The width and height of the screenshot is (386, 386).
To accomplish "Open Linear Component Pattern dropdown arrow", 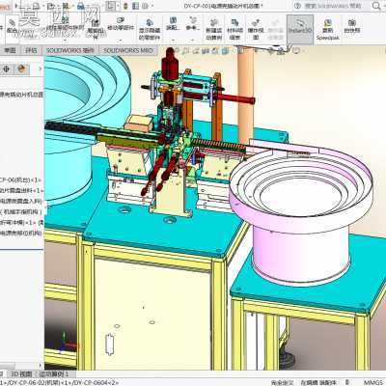I will click(x=66, y=41).
